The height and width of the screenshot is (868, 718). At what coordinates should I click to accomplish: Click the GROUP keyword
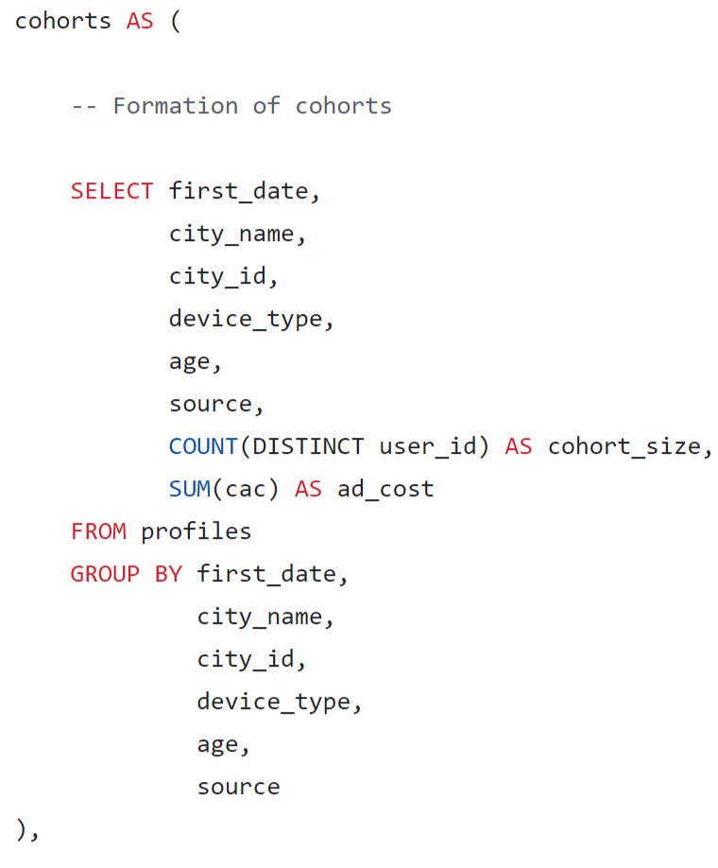point(105,574)
